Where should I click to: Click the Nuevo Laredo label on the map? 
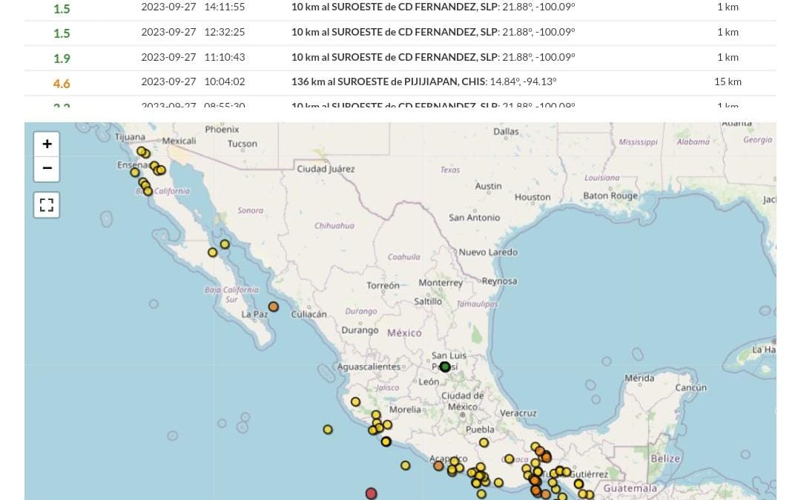(x=488, y=252)
